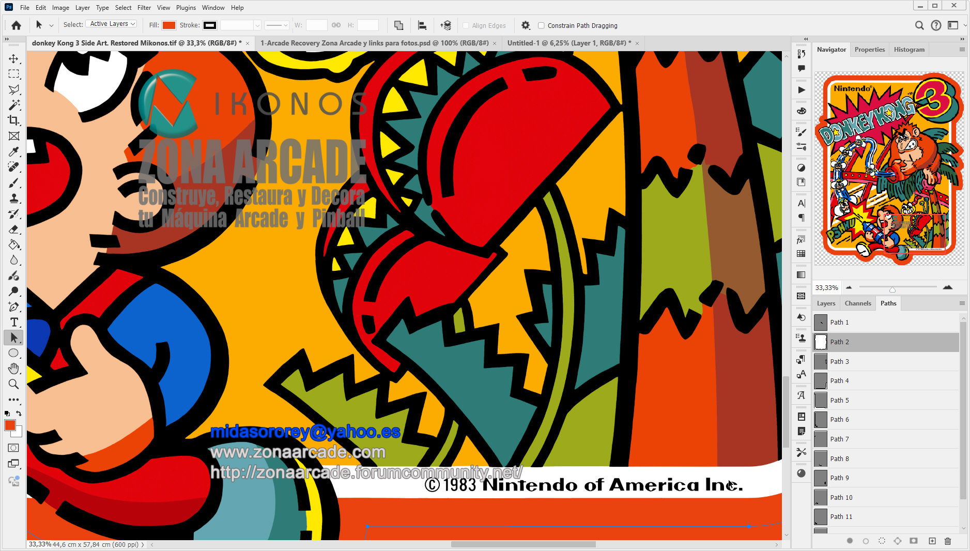Select the Ellipse shape tool

click(x=14, y=353)
